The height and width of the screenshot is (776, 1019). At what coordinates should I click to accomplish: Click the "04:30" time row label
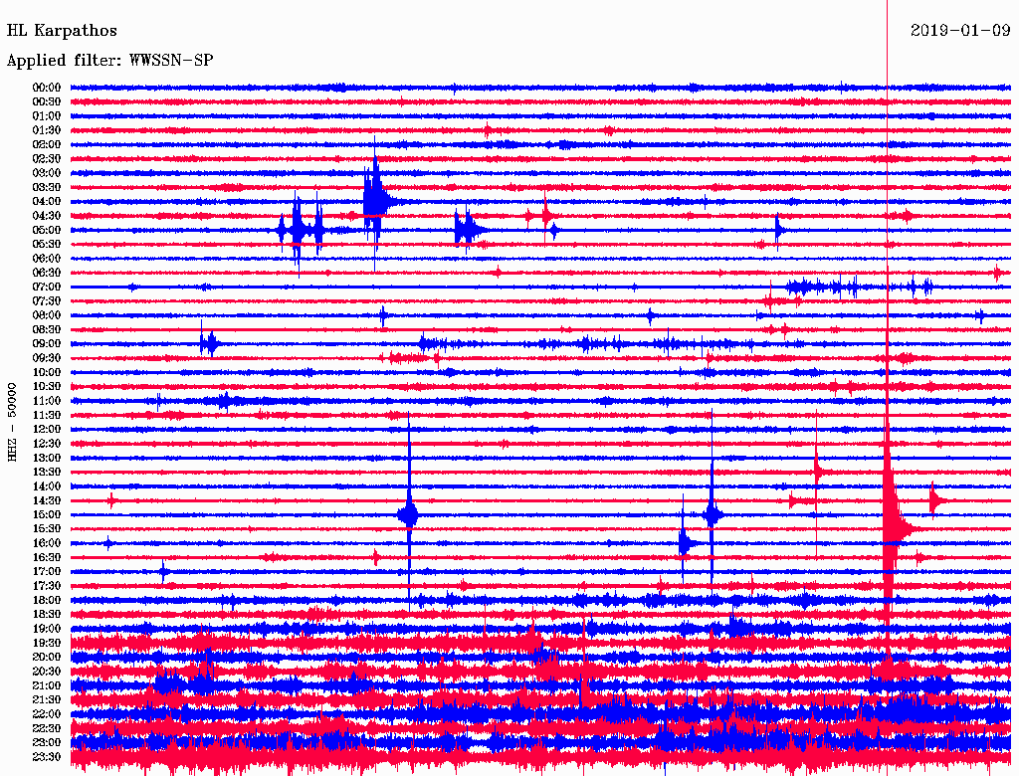point(47,216)
